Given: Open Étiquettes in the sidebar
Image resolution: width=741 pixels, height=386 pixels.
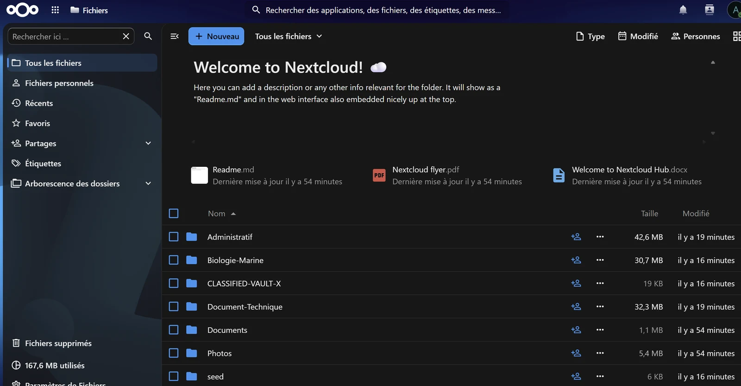Looking at the screenshot, I should [82, 163].
